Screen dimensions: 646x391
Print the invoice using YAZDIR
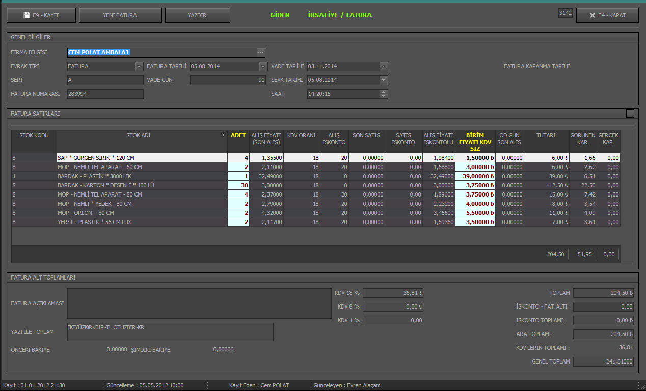(197, 15)
